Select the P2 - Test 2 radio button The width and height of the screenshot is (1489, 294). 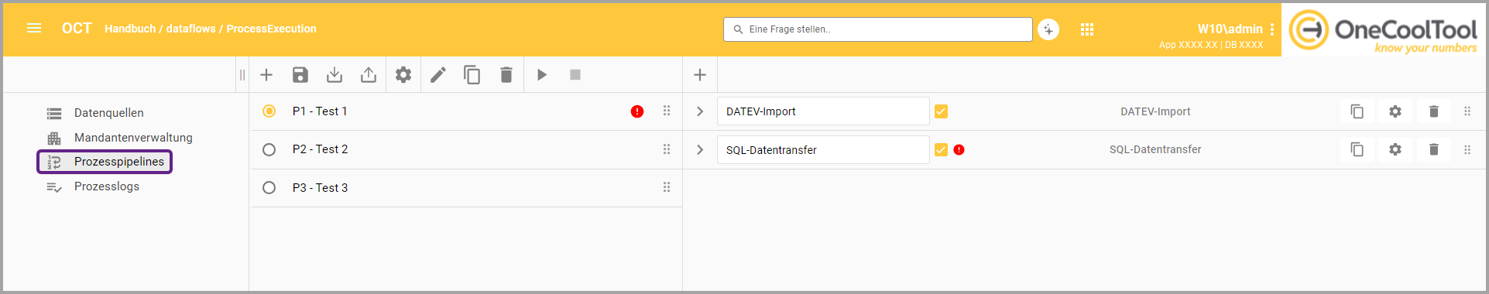(269, 149)
